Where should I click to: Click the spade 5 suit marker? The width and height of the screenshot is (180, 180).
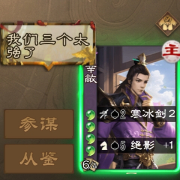coord(118,145)
